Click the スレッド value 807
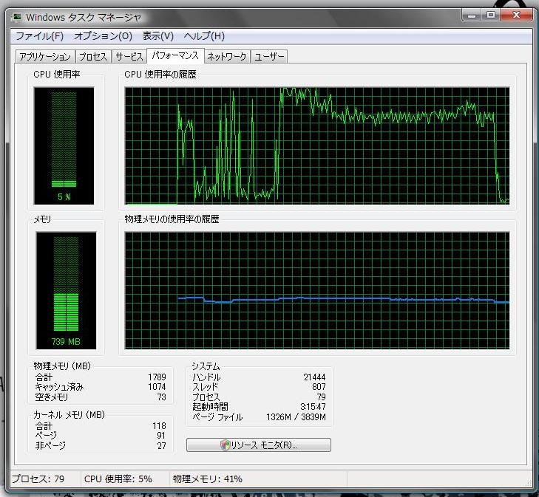539x497 pixels. tap(319, 387)
